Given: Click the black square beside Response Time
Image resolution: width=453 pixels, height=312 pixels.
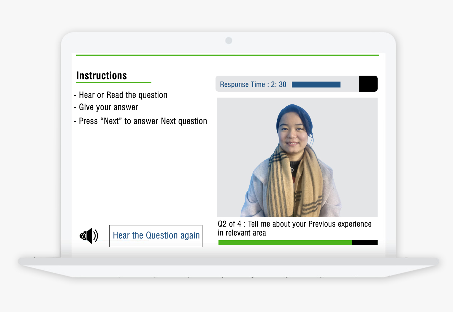Looking at the screenshot, I should tap(368, 84).
